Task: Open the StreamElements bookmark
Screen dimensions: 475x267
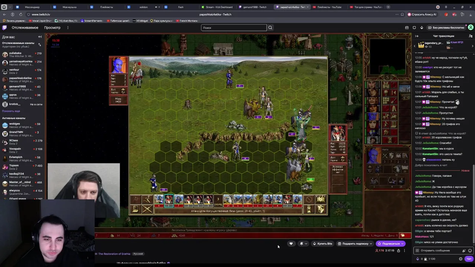Action: (92, 21)
